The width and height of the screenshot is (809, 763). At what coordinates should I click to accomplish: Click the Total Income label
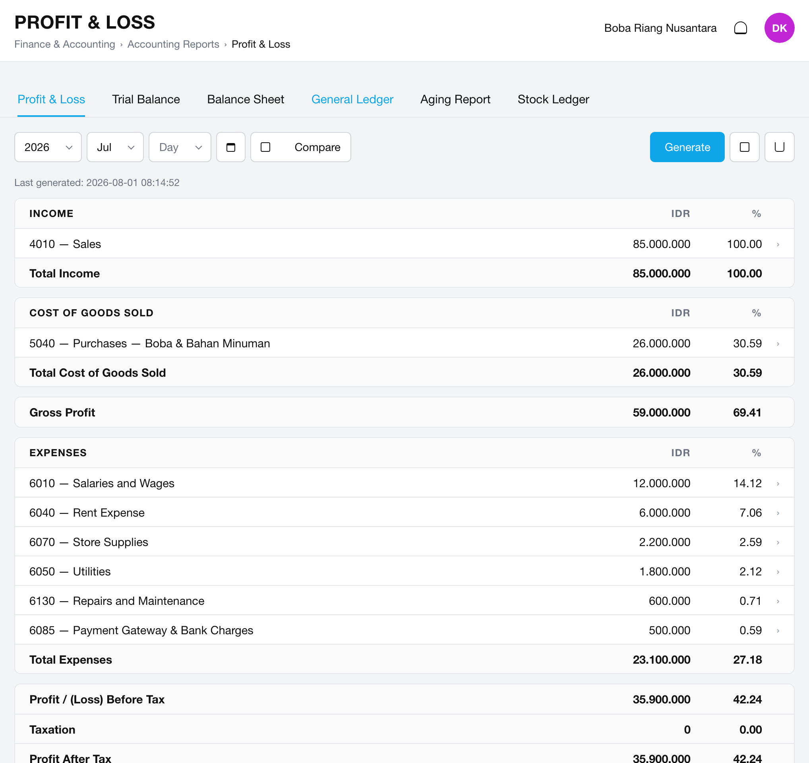[x=64, y=273]
